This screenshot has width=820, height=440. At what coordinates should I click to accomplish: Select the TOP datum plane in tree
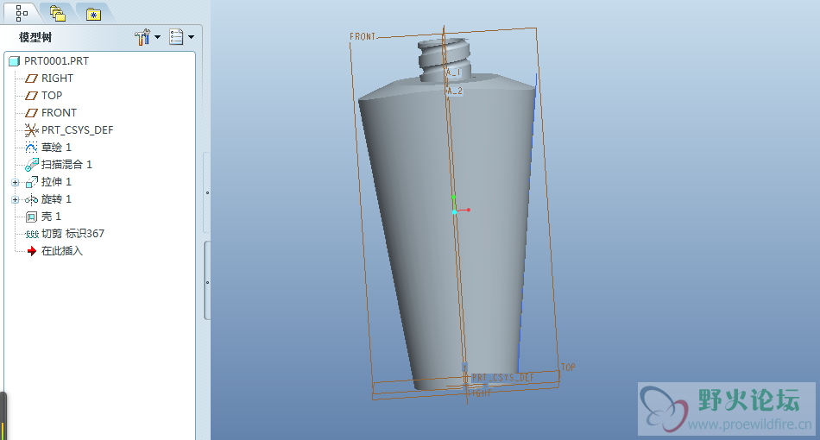(52, 95)
